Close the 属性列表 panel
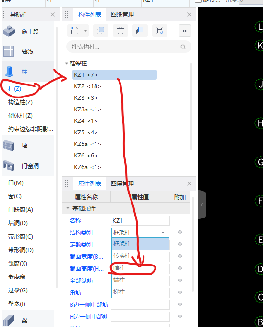Image resolution: width=263 pixels, height=327 pixels. coord(189,183)
